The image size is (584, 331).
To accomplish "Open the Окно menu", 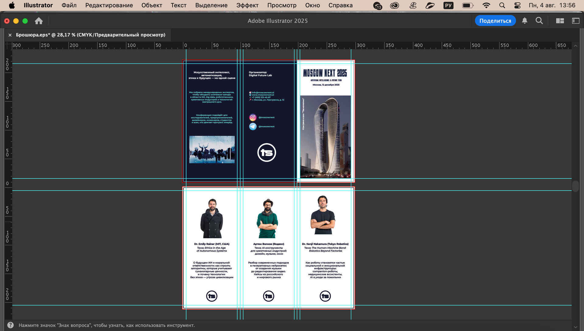I will point(312,5).
